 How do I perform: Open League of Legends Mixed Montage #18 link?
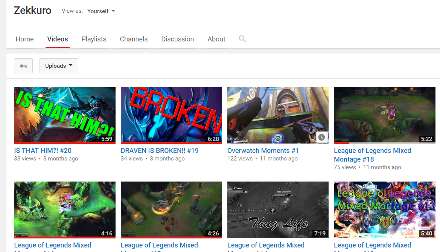(372, 155)
